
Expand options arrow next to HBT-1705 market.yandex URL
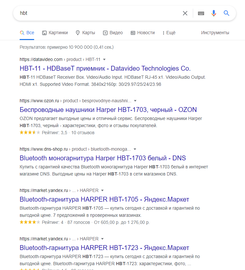[102, 191]
